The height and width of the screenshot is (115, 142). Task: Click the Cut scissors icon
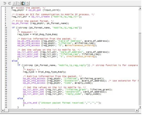[14, 3]
